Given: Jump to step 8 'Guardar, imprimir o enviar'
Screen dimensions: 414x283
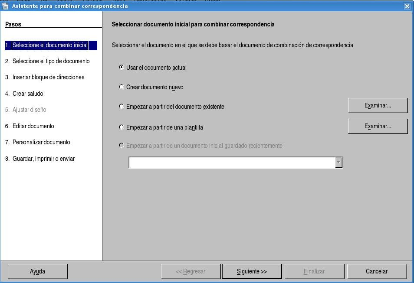Looking at the screenshot, I should [43, 159].
